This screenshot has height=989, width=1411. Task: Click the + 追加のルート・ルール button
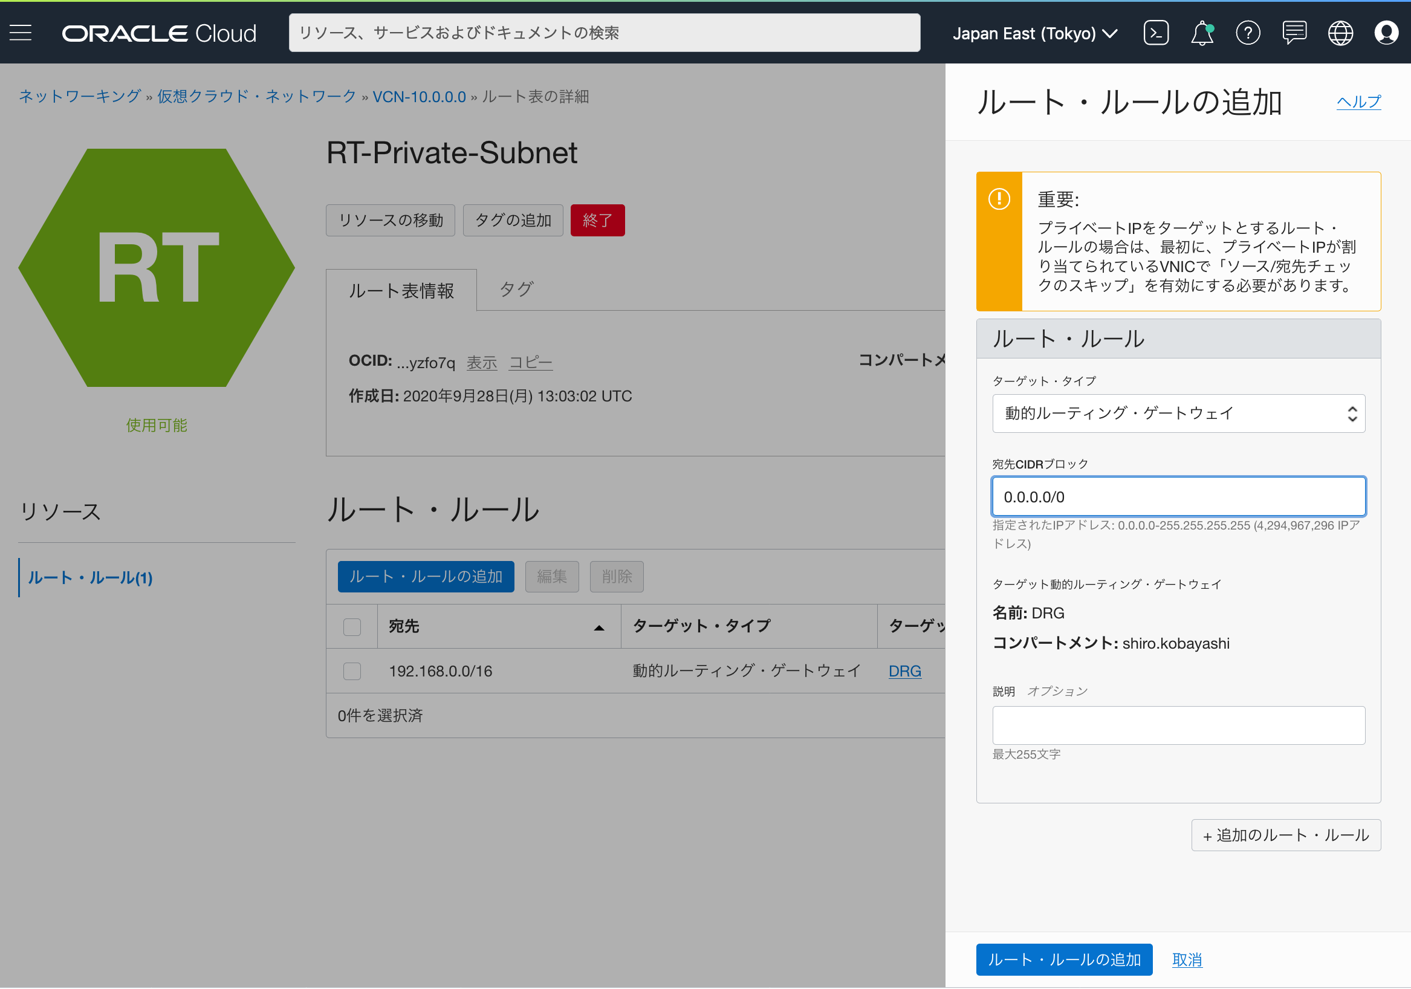pos(1286,835)
